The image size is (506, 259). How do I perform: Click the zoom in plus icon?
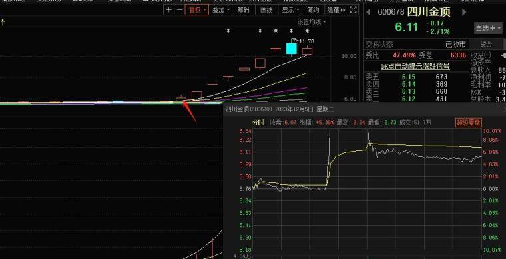[x=168, y=10]
